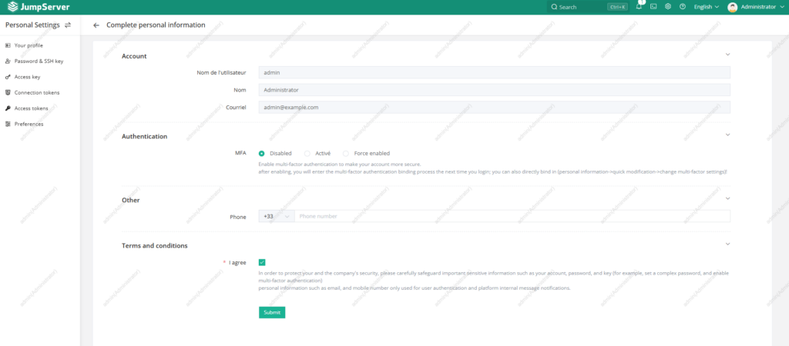Open Password & SSH key in sidebar
Screen dimensions: 789x346
pyautogui.click(x=39, y=61)
